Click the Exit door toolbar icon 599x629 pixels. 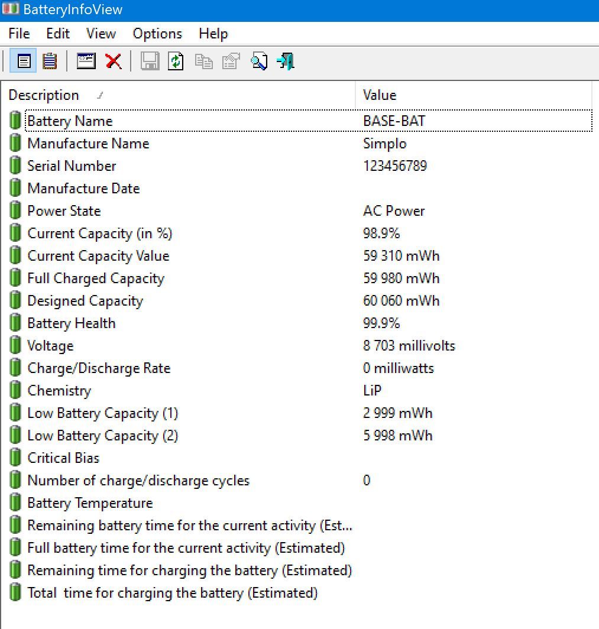coord(286,61)
